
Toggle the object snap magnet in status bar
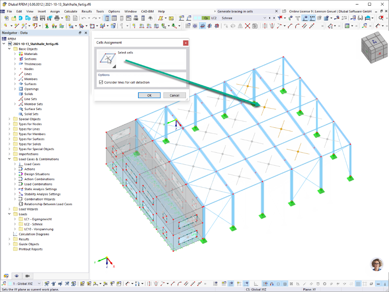[272, 283]
